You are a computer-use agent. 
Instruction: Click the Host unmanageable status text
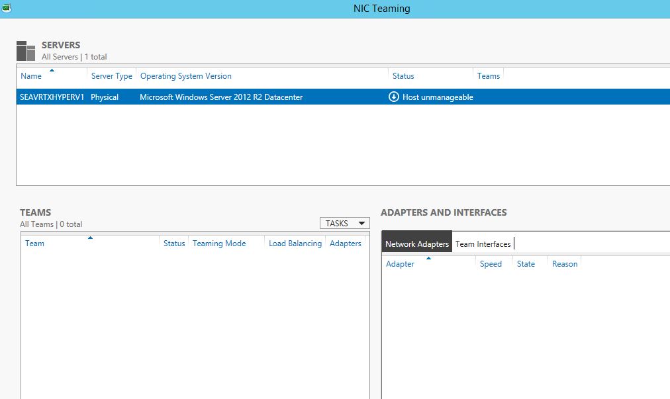coord(438,97)
